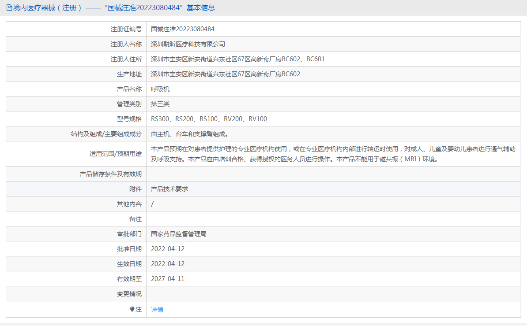Click the registrant address ending in BC602、BC601
Image resolution: width=527 pixels, height=326 pixels.
[238, 59]
